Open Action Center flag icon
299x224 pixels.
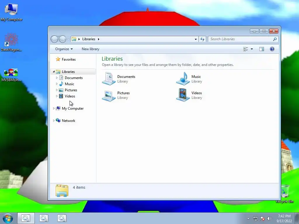click(263, 218)
